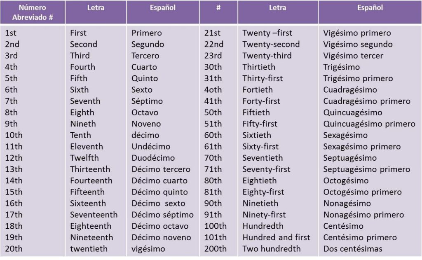Click the "#" column header
Image resolution: width=422 pixels, height=260 pixels.
[218, 8]
